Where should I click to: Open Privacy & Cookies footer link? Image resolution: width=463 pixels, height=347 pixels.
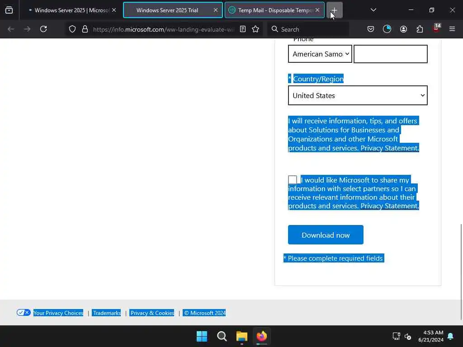tap(152, 313)
